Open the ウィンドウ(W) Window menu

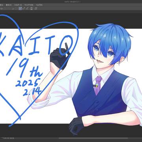point(28,5)
